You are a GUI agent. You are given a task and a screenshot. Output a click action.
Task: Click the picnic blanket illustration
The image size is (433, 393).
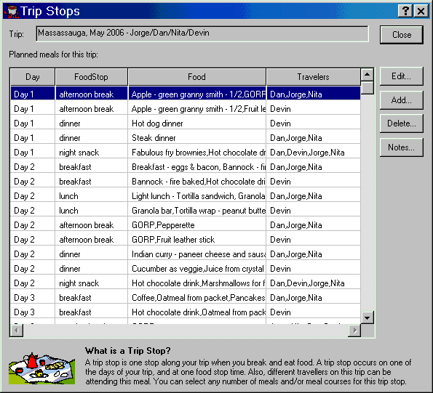coord(41,368)
